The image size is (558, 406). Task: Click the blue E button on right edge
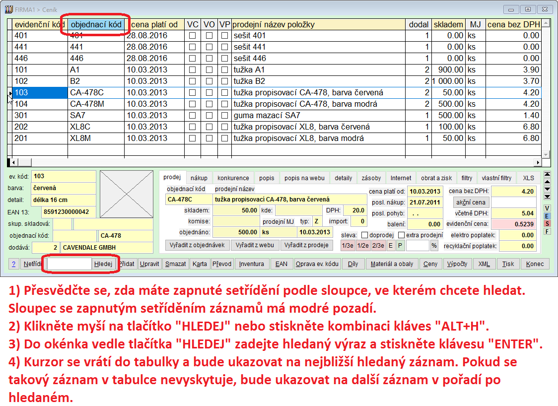pos(547,216)
